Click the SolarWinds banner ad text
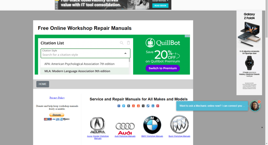 91,3
